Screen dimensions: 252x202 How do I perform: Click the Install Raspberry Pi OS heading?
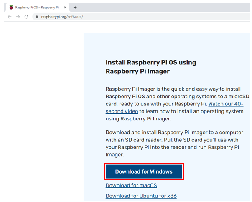(x=151, y=67)
